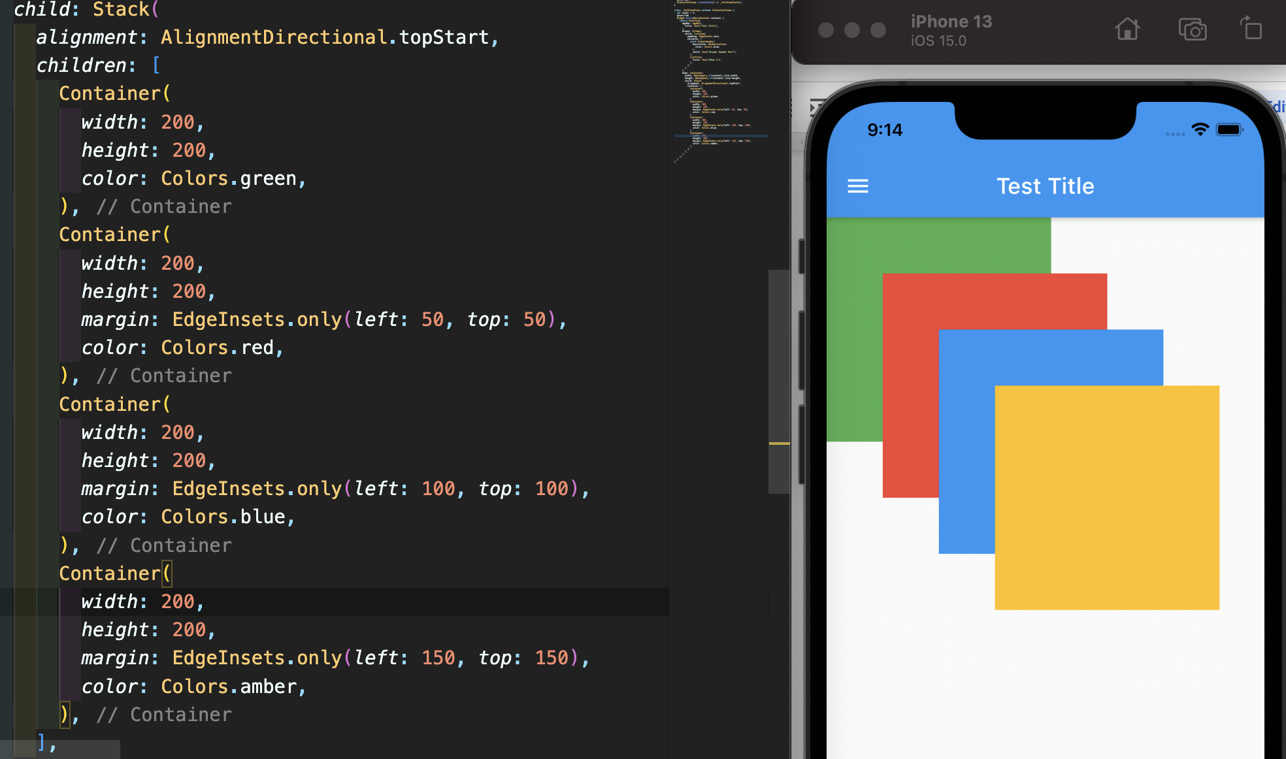Click the editor vertical scrollbar thumb
The width and height of the screenshot is (1286, 759).
pos(778,382)
